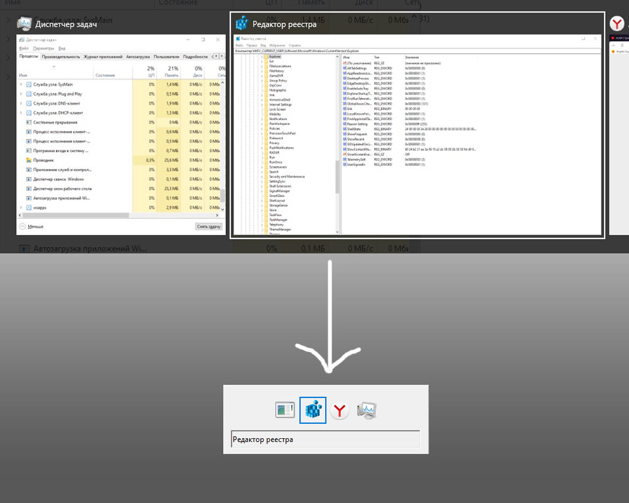This screenshot has width=629, height=503.
Task: Select the Explorer key in the registry tree
Action: (275, 57)
